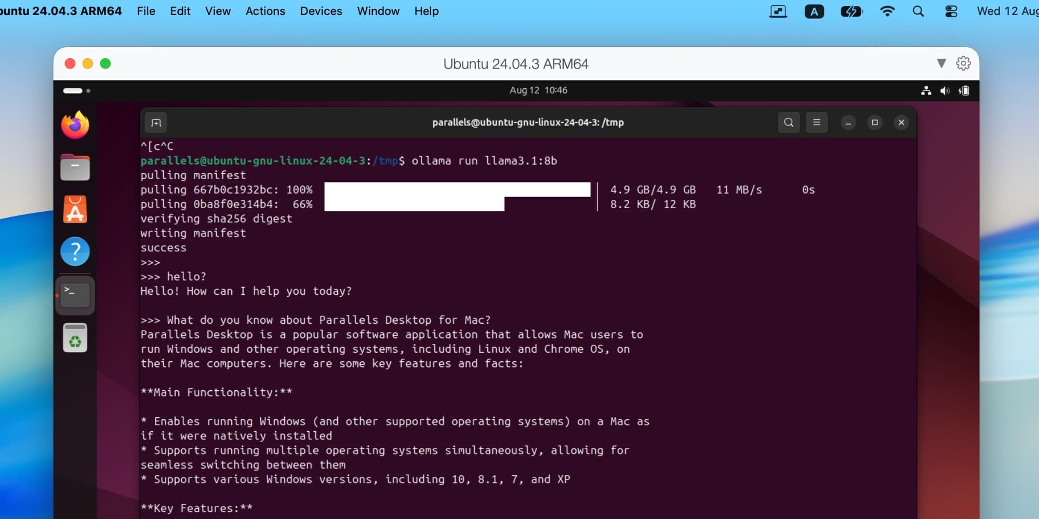
Task: Click the '>>> hello?' prompt line
Action: [173, 277]
